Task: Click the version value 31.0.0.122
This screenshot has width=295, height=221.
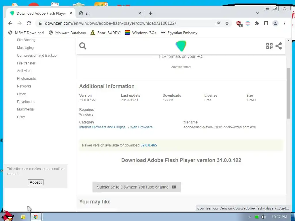Action: (x=87, y=100)
